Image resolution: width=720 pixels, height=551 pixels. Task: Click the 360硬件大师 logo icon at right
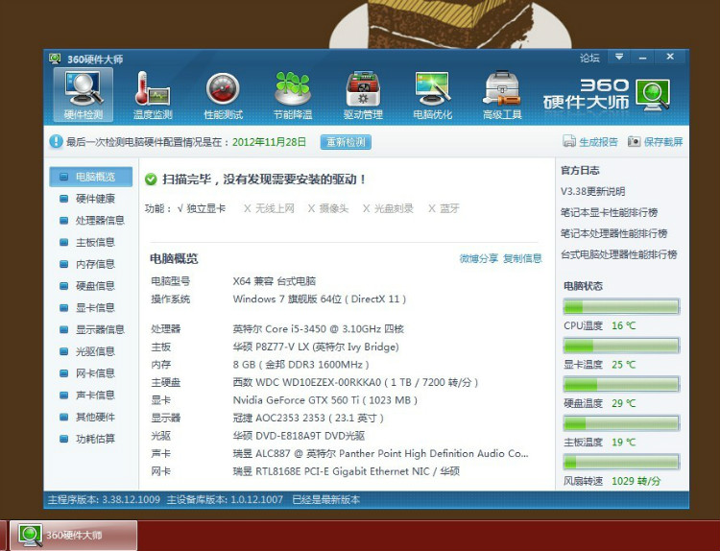coord(653,95)
